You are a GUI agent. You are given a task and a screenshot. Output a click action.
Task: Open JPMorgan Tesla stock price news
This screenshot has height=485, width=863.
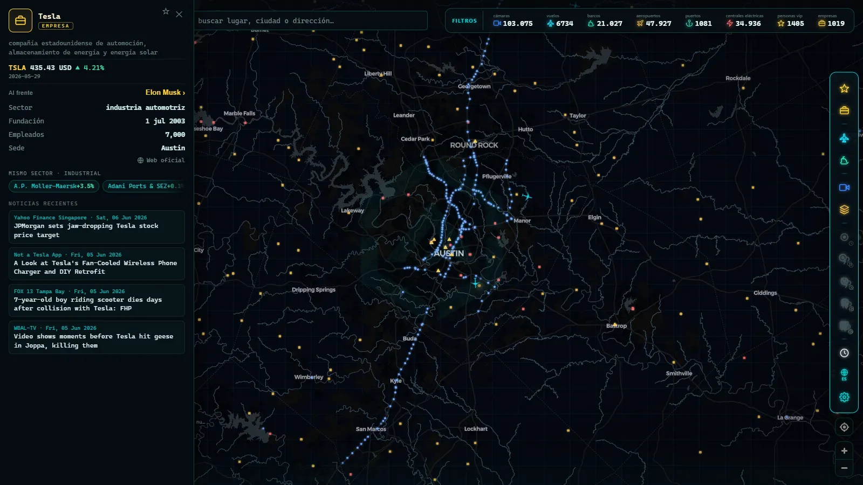click(97, 227)
